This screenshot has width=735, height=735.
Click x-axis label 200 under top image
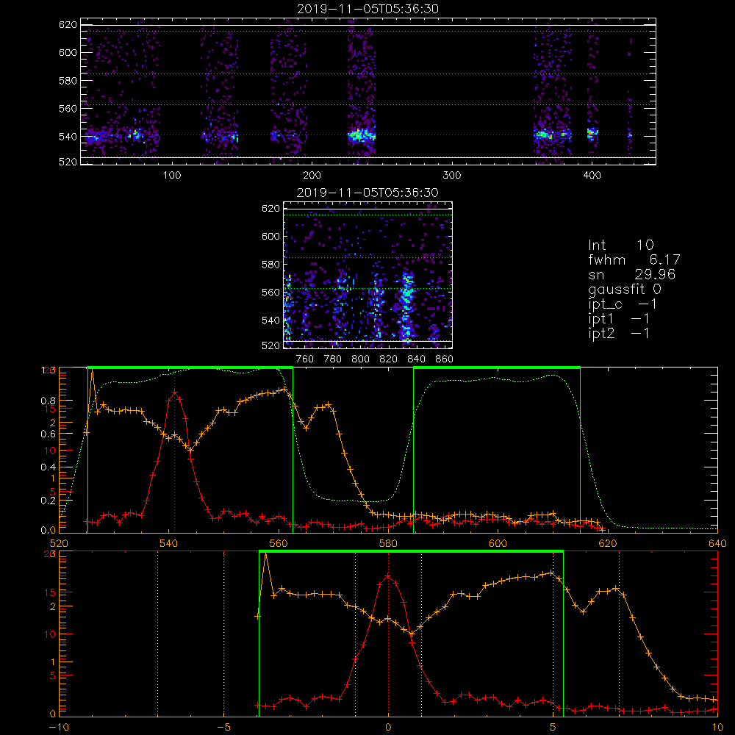pos(312,175)
